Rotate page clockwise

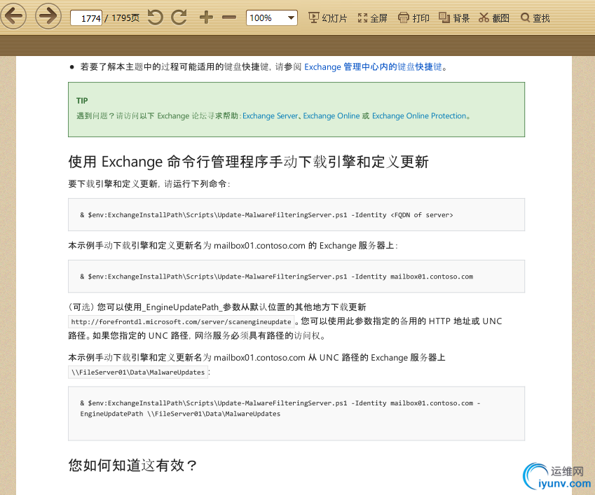179,18
